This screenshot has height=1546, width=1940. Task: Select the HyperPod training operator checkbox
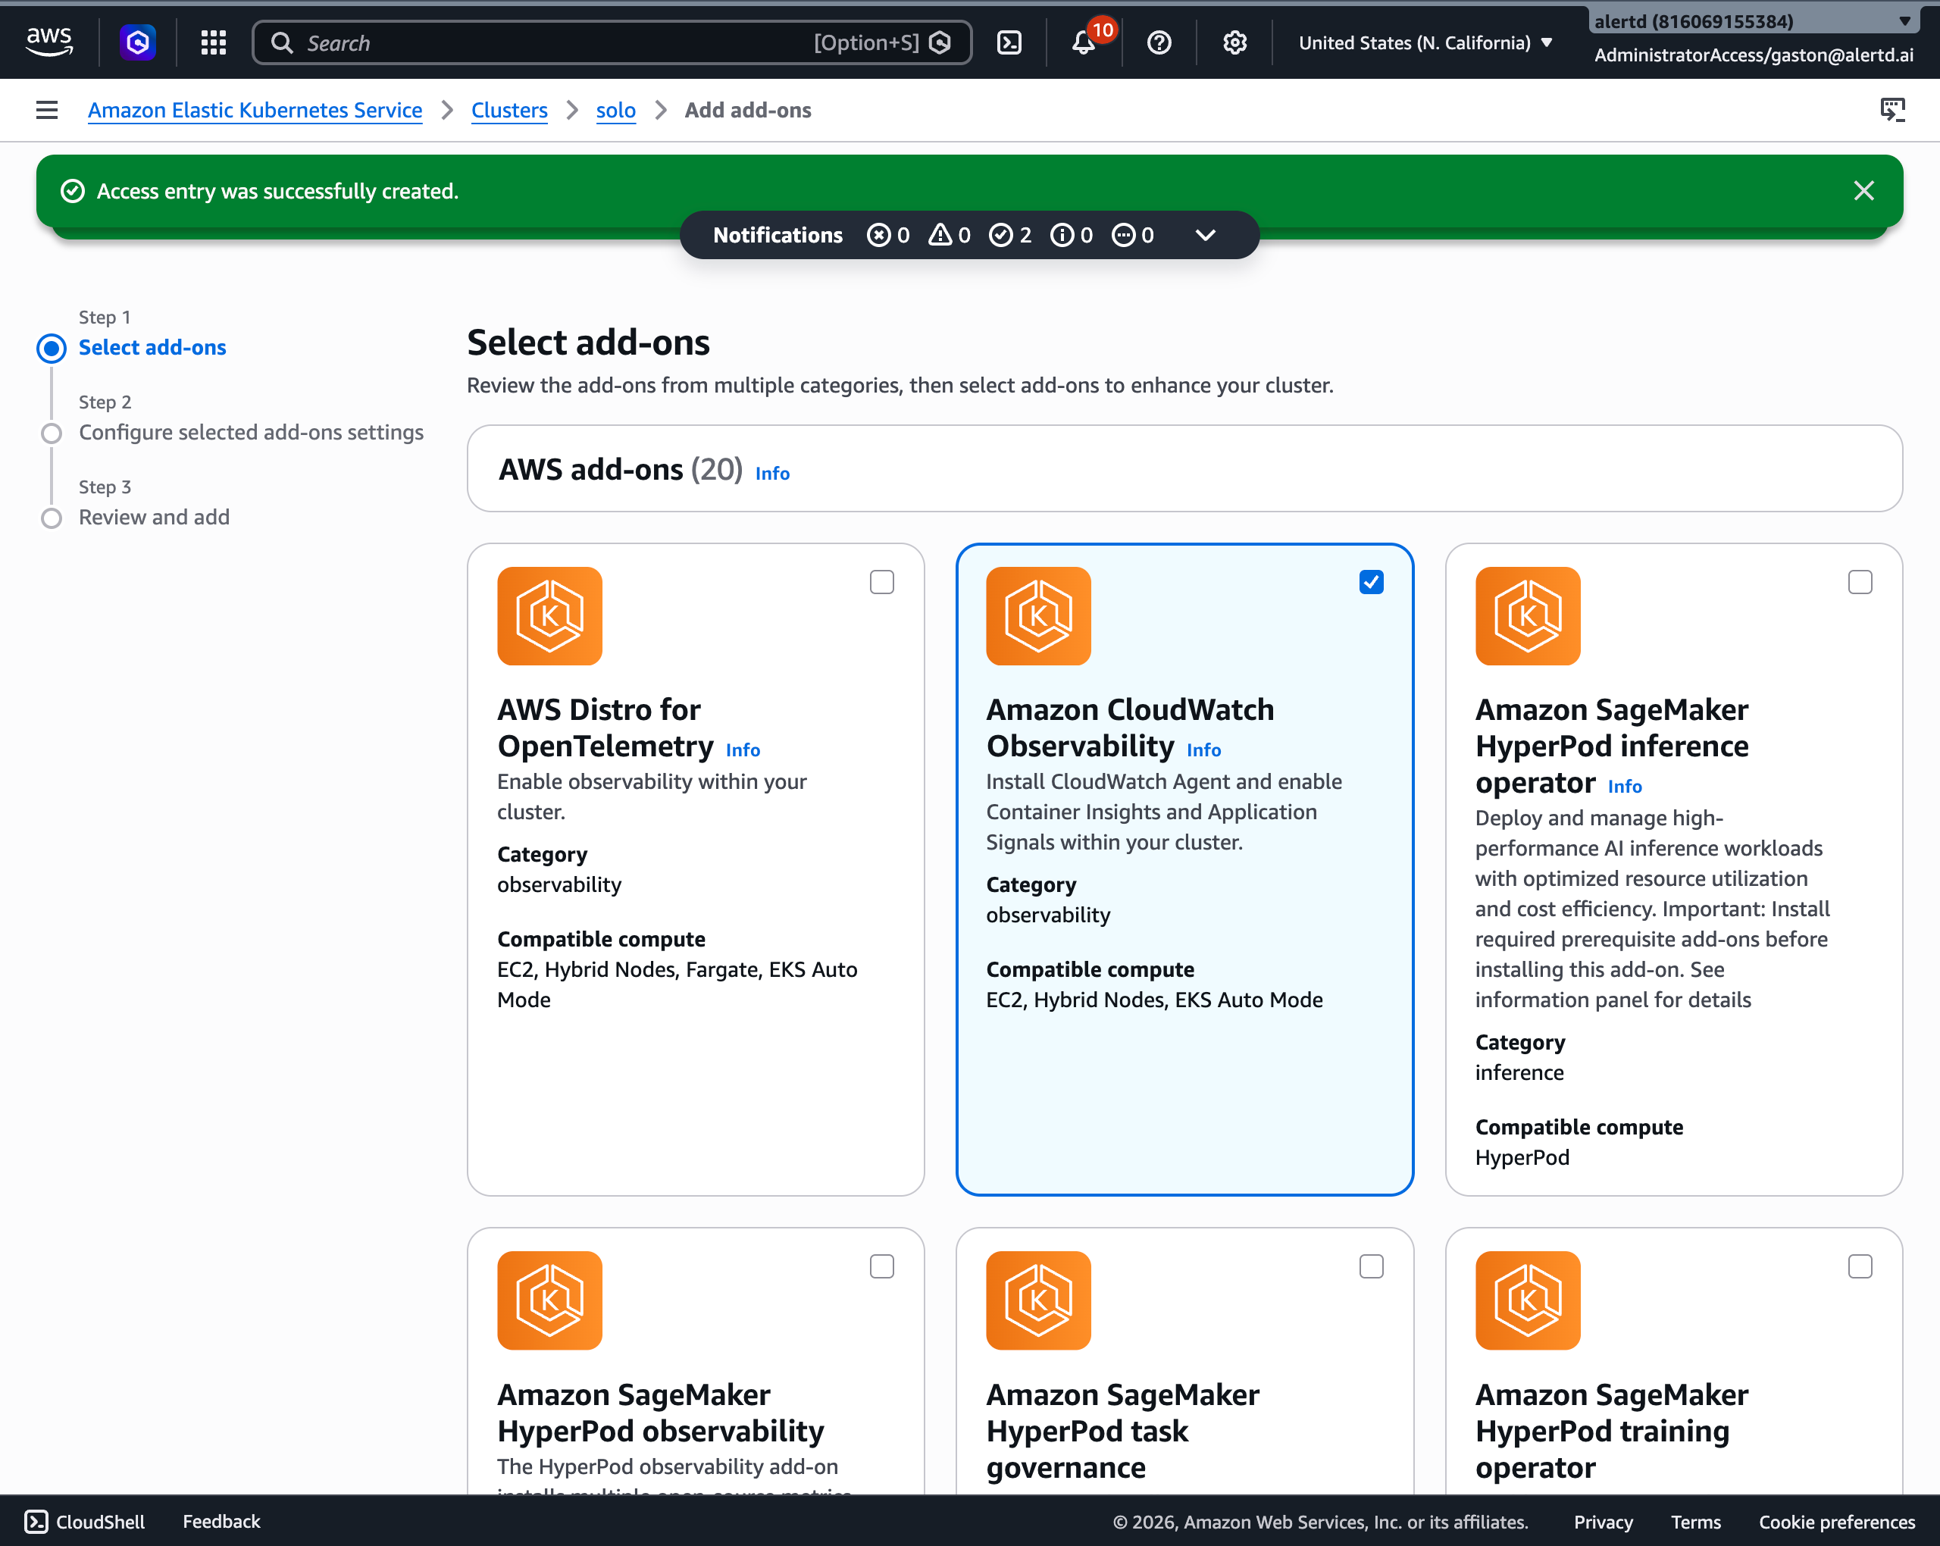point(1859,1266)
